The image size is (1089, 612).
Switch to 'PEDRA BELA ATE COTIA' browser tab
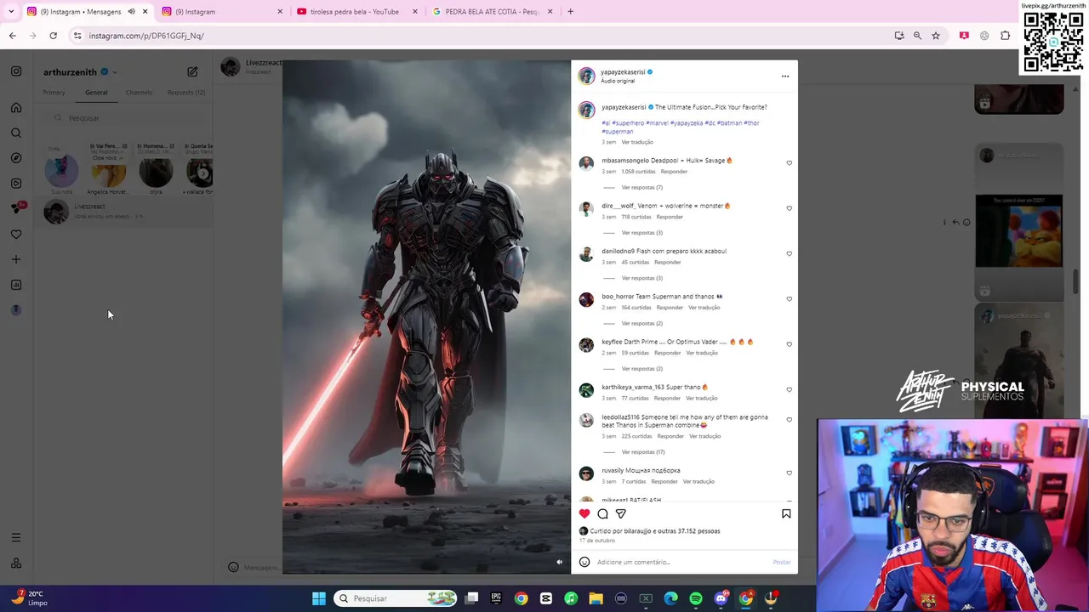(x=492, y=12)
